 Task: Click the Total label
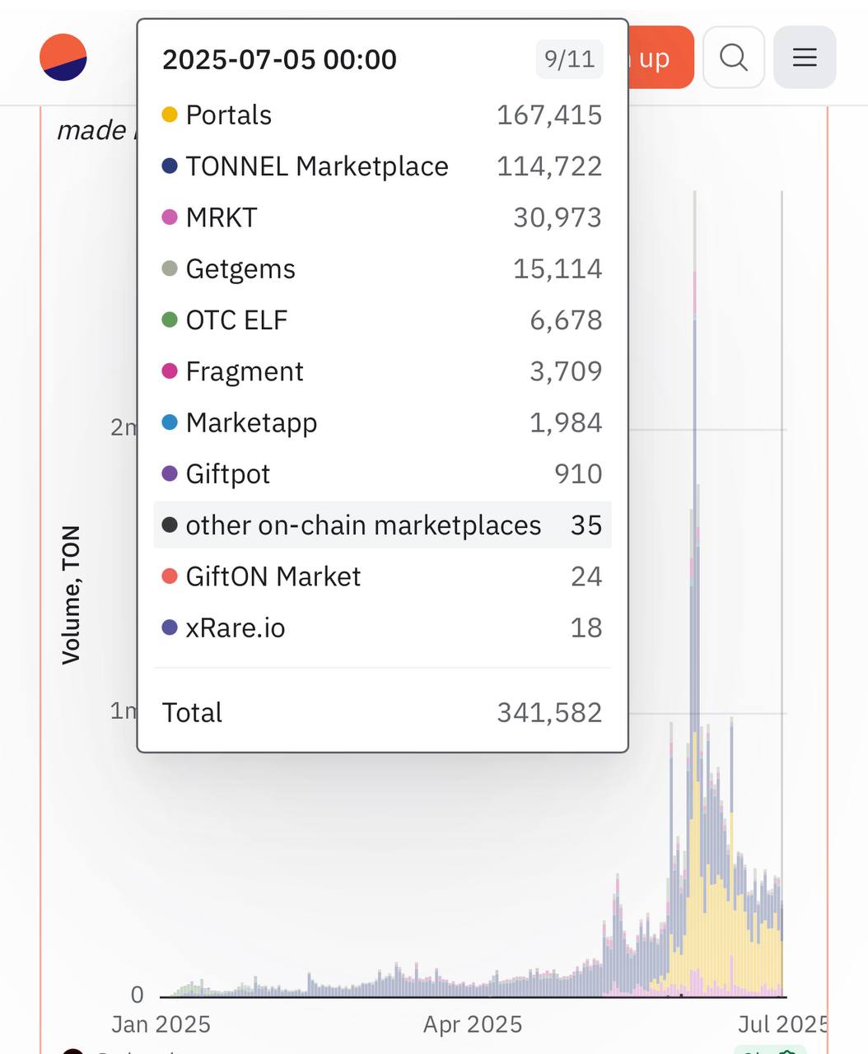pyautogui.click(x=192, y=712)
